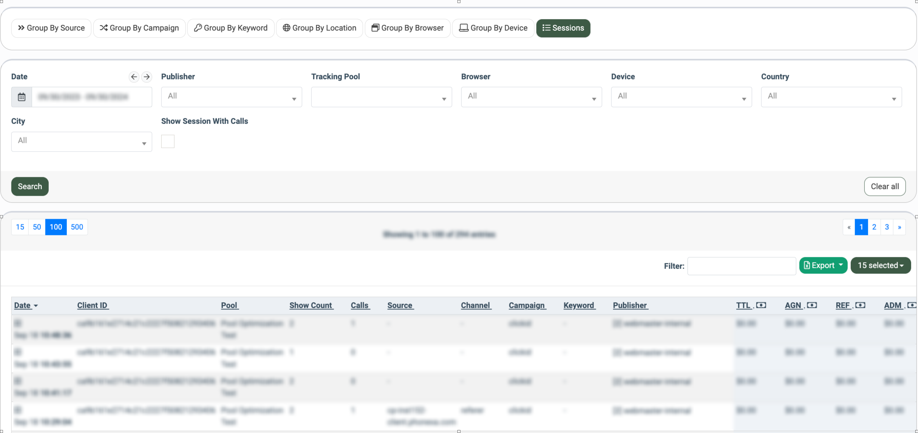The width and height of the screenshot is (918, 433).
Task: Open the Tracking Pool dropdown
Action: coord(381,97)
